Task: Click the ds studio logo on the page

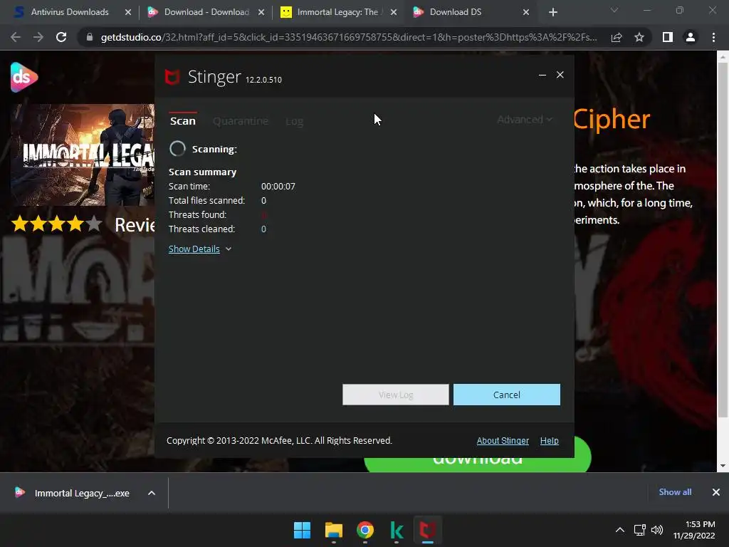Action: coord(24,77)
